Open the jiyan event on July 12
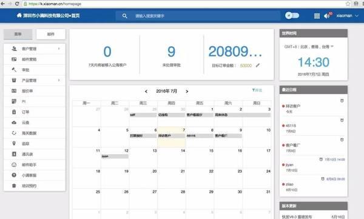Image resolution: width=364 pixels, height=219 pixels. 115,157
